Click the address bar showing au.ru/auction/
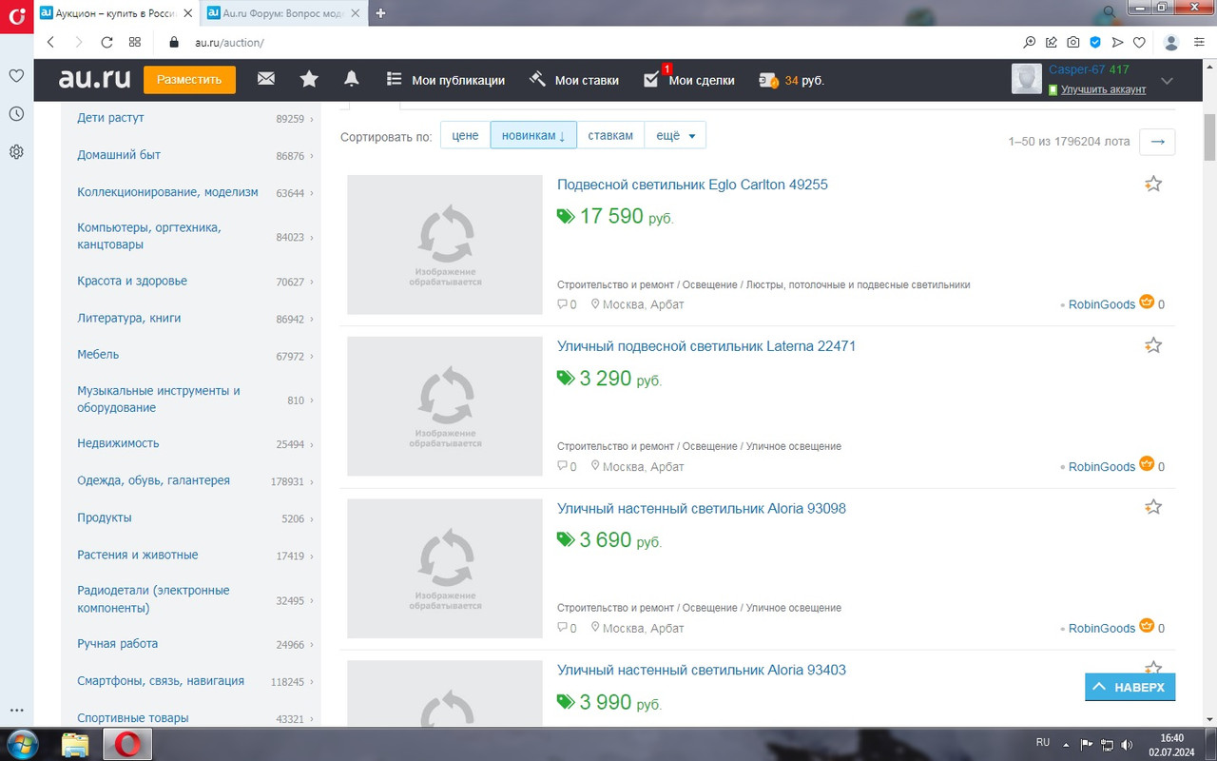 pos(228,42)
